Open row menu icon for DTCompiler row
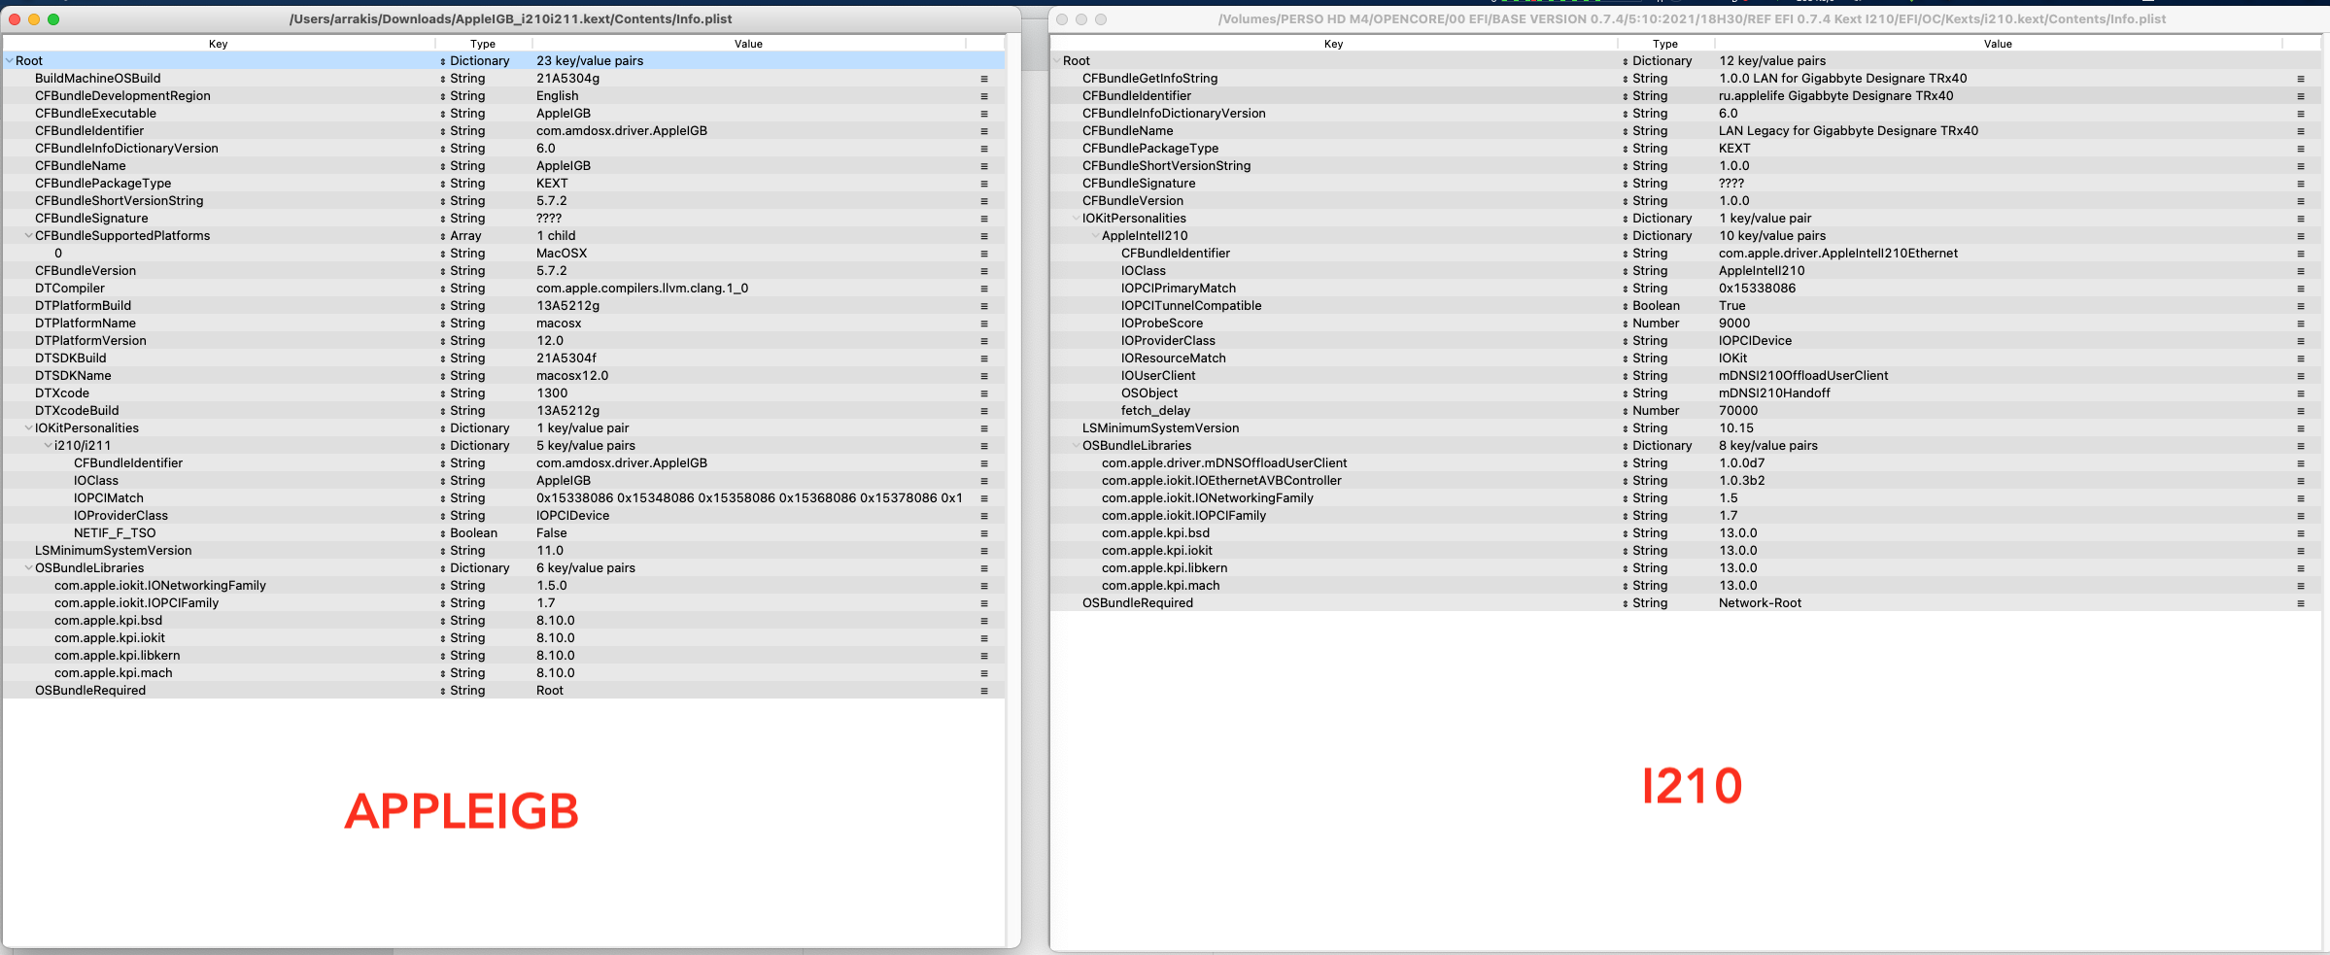The width and height of the screenshot is (2330, 955). [x=983, y=289]
